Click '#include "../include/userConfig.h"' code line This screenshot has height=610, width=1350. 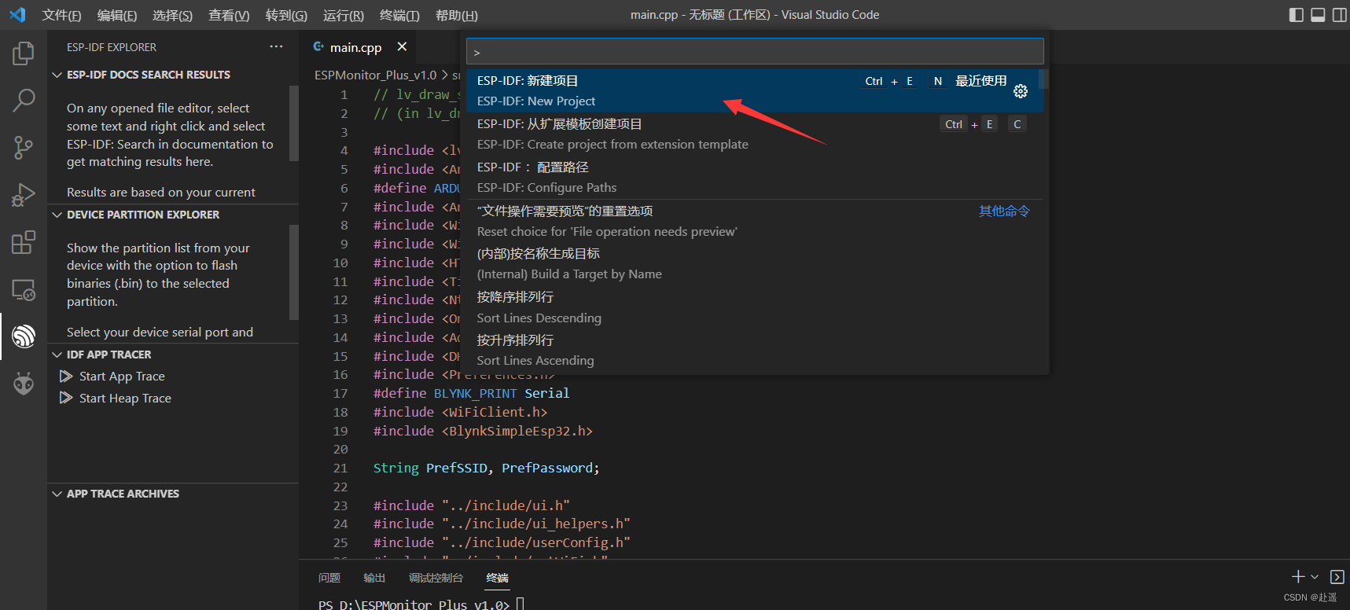(502, 543)
